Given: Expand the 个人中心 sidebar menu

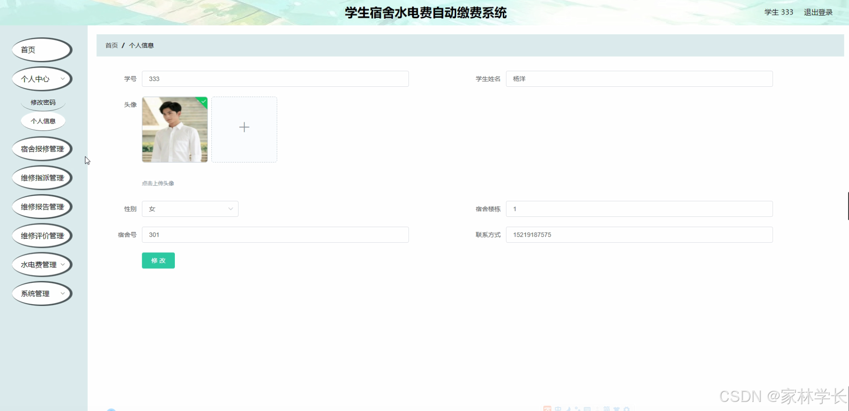Looking at the screenshot, I should click(41, 79).
